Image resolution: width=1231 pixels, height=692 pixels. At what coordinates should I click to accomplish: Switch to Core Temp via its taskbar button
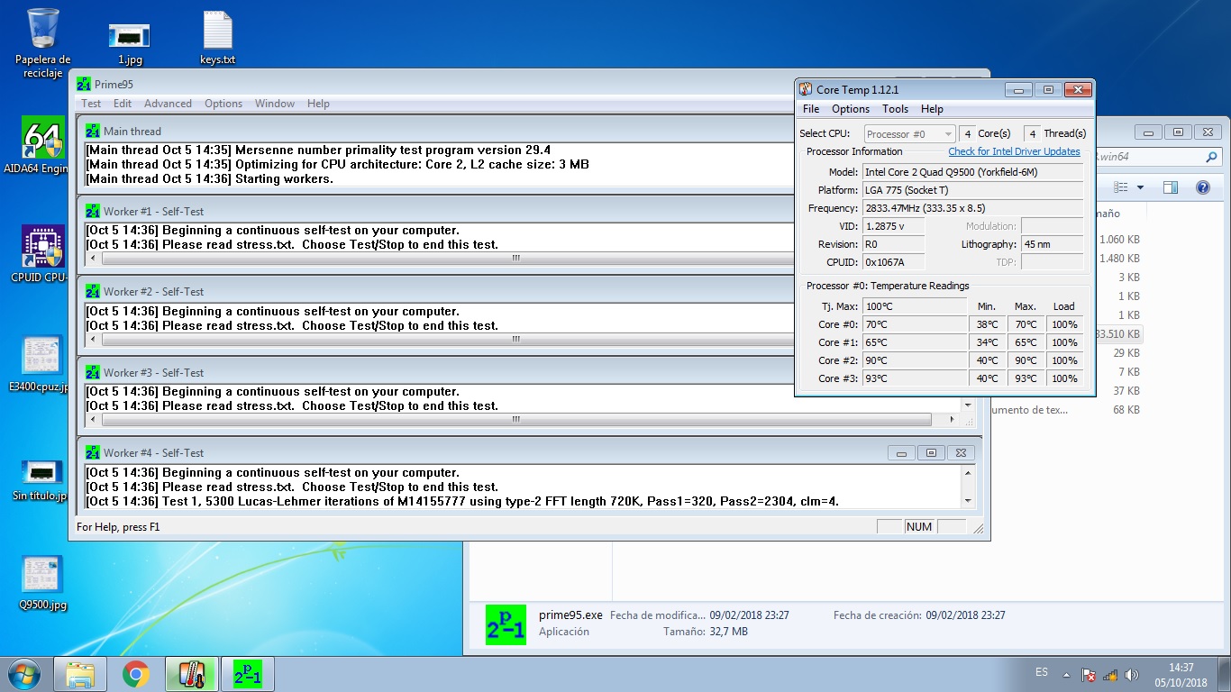tap(191, 674)
